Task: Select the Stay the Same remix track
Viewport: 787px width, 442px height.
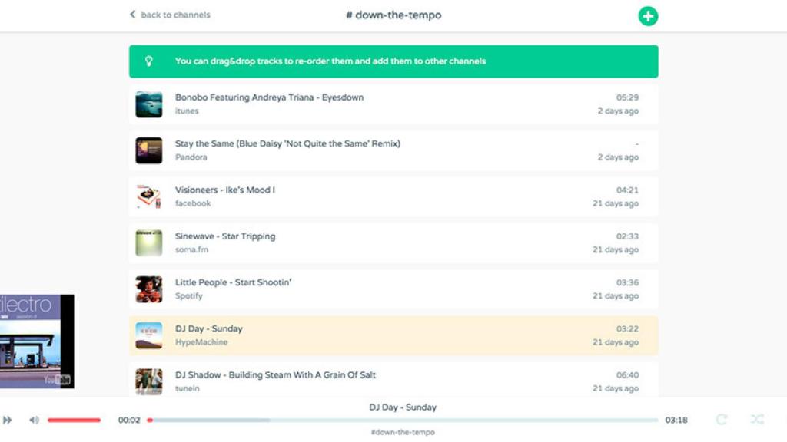Action: [287, 143]
